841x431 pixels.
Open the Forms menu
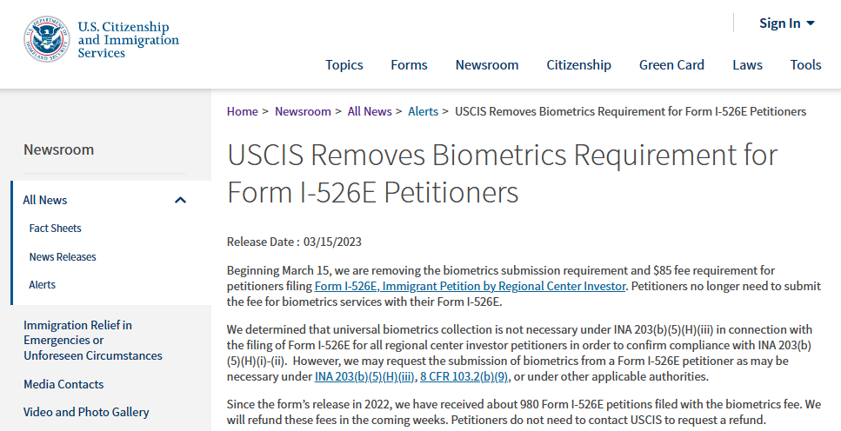click(x=409, y=65)
